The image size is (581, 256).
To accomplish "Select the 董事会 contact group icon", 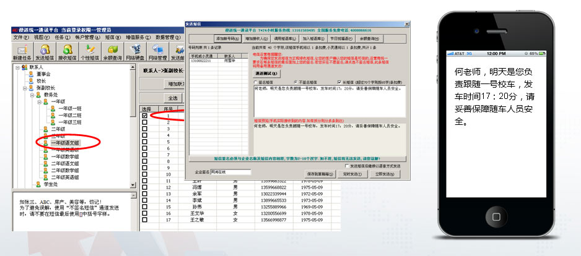I will coord(30,74).
